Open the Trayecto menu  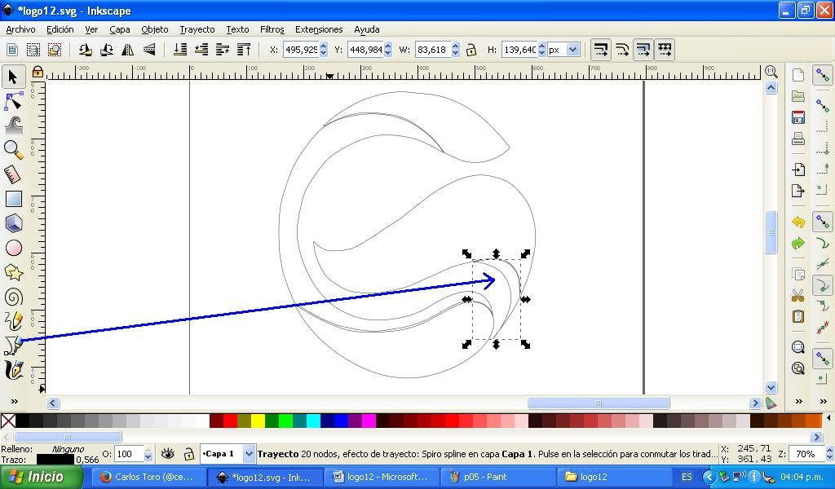(197, 30)
